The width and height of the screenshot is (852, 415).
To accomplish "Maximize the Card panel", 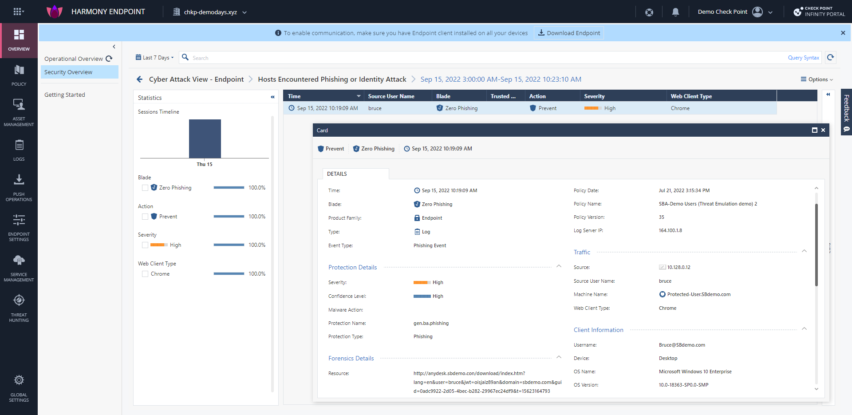I will (814, 130).
